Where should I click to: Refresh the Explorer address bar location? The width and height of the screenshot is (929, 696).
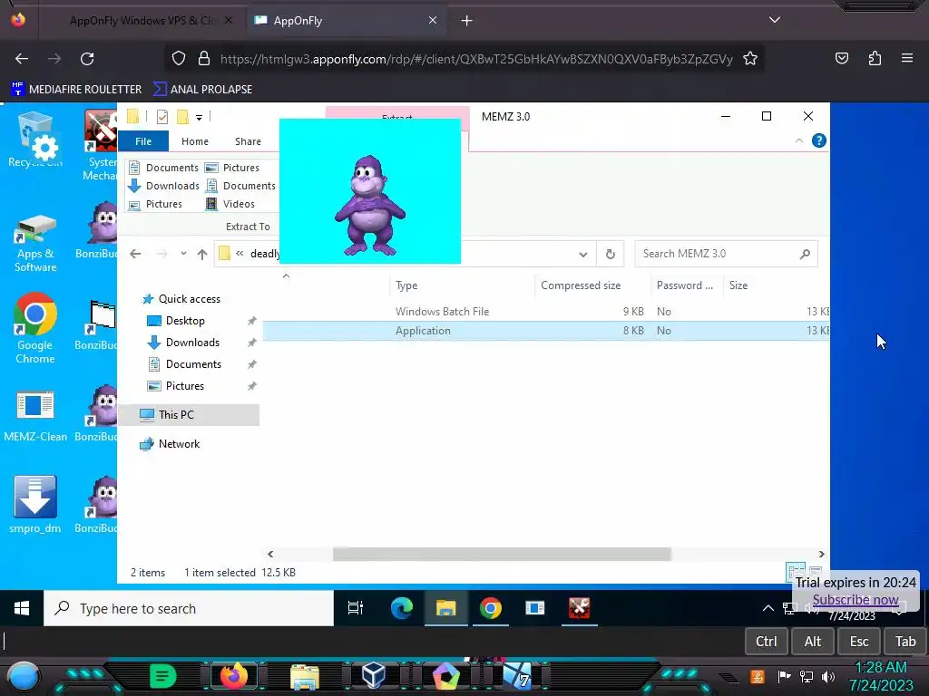tap(611, 254)
